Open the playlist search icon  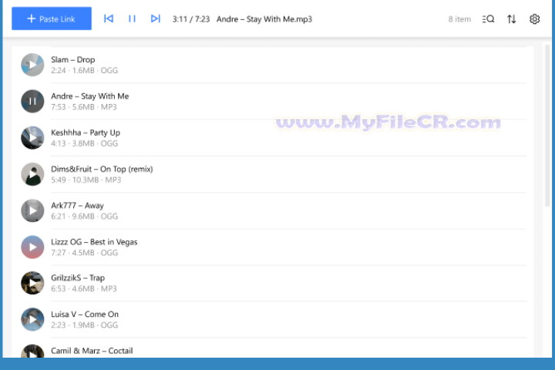pyautogui.click(x=488, y=19)
